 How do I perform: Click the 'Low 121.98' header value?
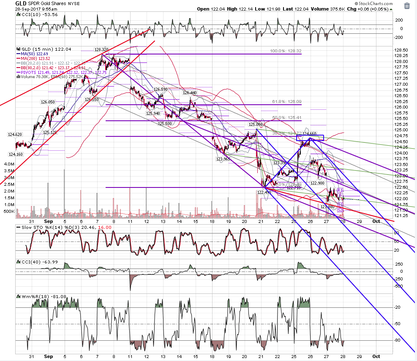(267, 9)
